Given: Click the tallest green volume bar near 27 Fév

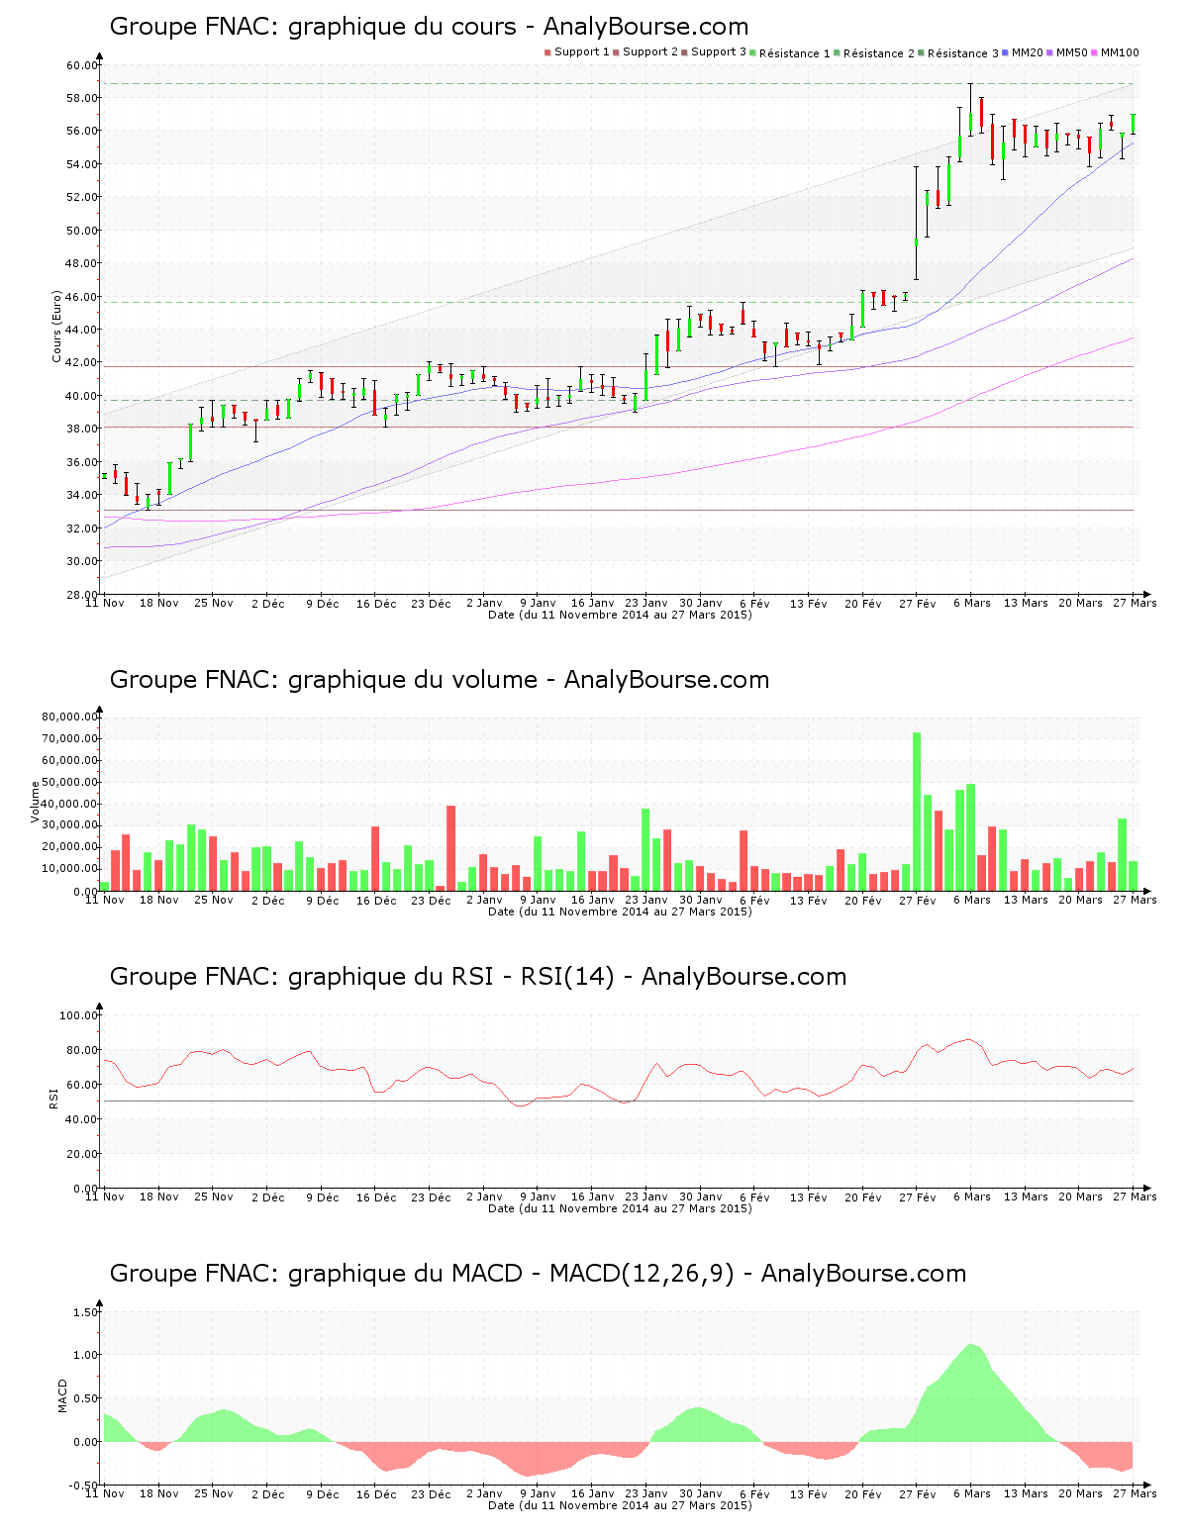Looking at the screenshot, I should (x=917, y=812).
